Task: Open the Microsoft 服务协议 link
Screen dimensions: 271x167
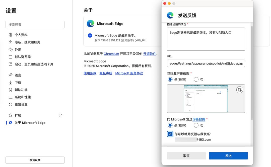Action: (x=129, y=73)
